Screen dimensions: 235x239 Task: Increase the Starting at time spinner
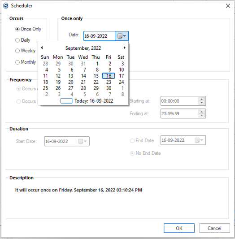[202, 99]
